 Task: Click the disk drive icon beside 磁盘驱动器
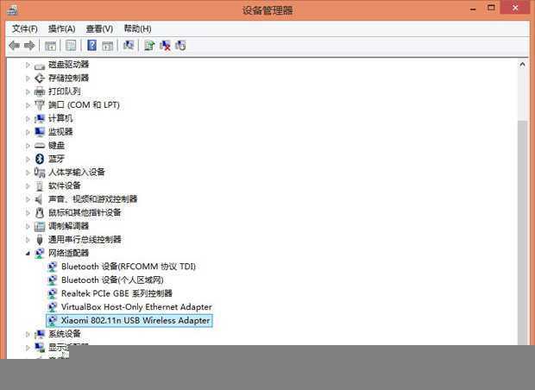click(x=40, y=66)
